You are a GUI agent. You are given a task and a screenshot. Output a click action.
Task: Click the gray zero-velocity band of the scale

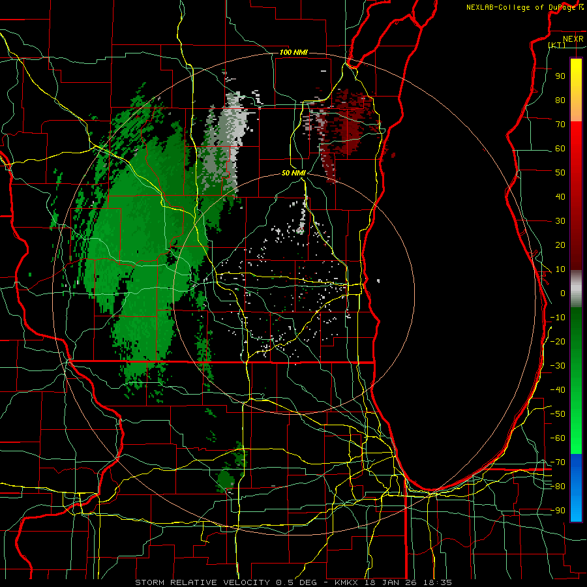[x=576, y=288]
